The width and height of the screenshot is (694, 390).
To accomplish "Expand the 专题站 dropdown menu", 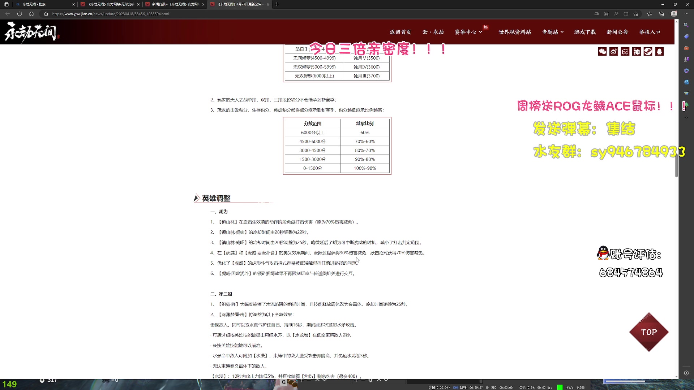I will (x=553, y=32).
